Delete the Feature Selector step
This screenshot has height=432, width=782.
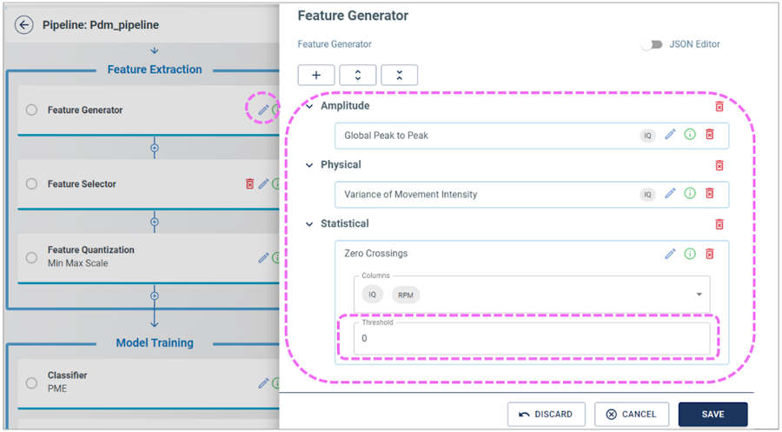(250, 184)
